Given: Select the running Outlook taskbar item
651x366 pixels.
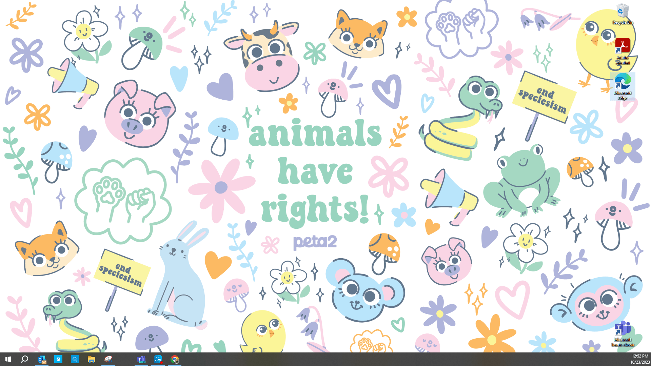Looking at the screenshot, I should pos(42,360).
